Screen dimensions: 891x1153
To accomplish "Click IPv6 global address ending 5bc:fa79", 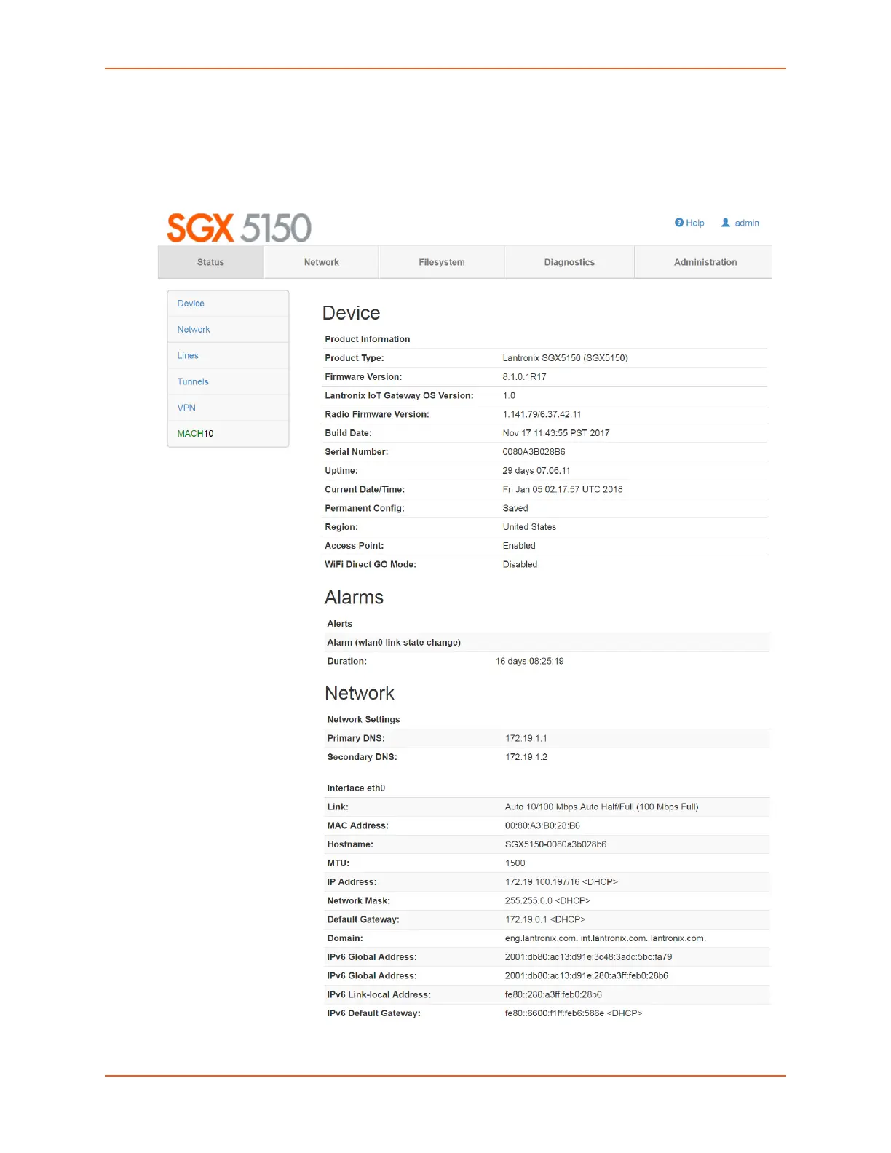I will coord(588,958).
